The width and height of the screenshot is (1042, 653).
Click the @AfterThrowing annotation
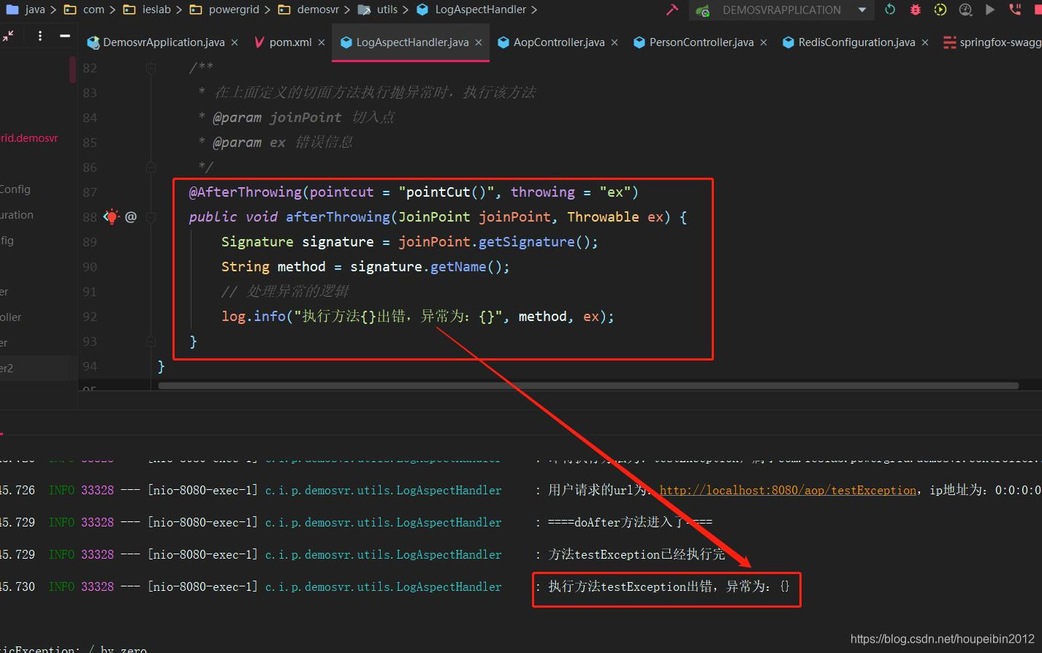click(x=246, y=192)
